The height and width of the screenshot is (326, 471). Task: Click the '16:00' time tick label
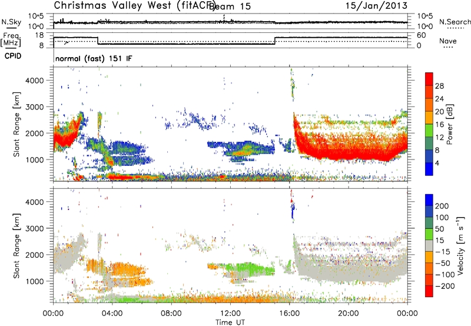(x=289, y=314)
